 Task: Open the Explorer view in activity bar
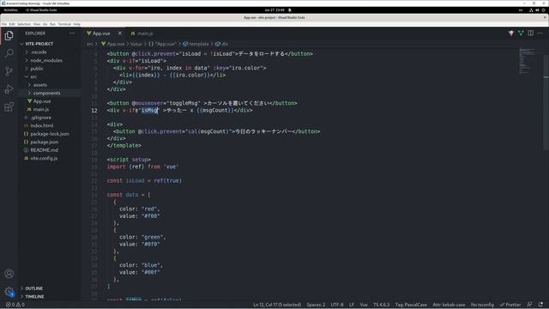[9, 35]
